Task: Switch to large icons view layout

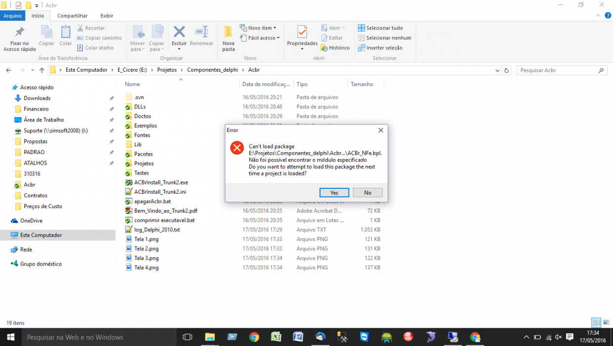Action: coord(606,322)
